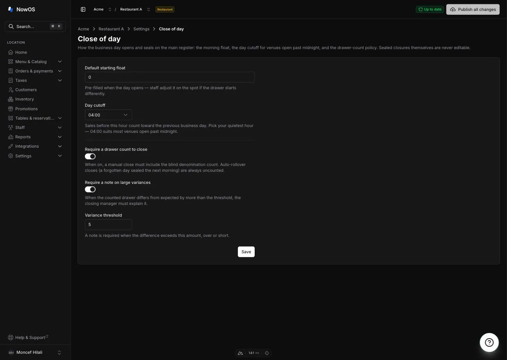Click the Reports bar chart icon
Screen dimensions: 507x360
click(x=11, y=137)
